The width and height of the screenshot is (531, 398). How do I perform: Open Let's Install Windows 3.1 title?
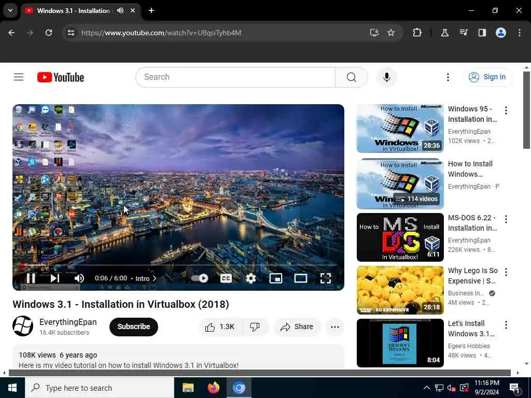click(471, 329)
